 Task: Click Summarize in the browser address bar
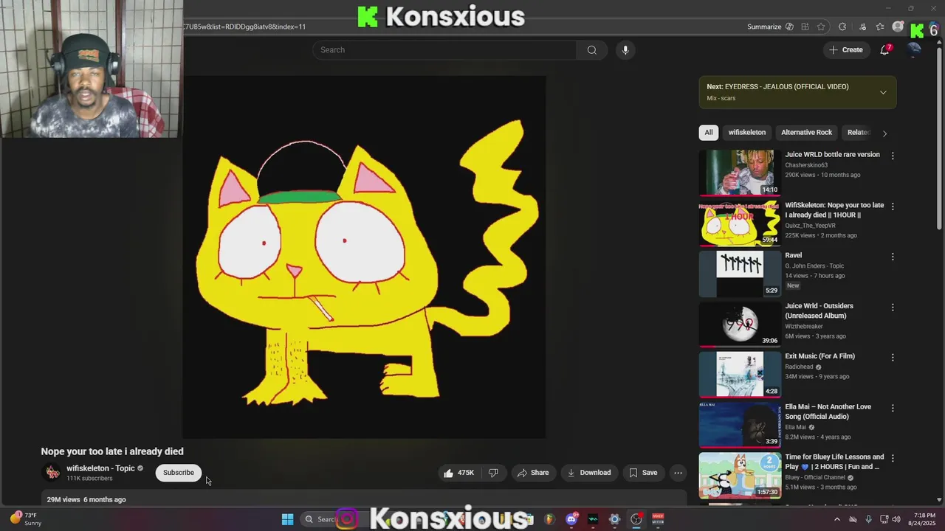(x=764, y=27)
